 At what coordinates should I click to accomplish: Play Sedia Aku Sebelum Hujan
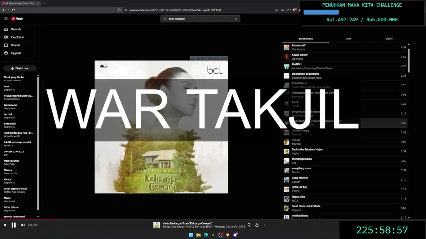coord(345,151)
